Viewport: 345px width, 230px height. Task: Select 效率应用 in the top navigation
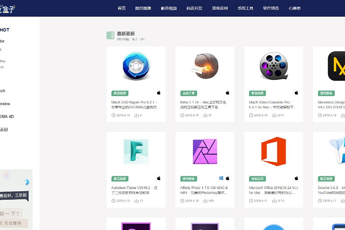[x=220, y=8]
